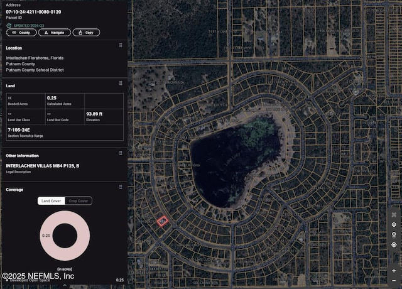402x289 pixels.
Task: Click the Navigate button
Action: click(x=55, y=33)
